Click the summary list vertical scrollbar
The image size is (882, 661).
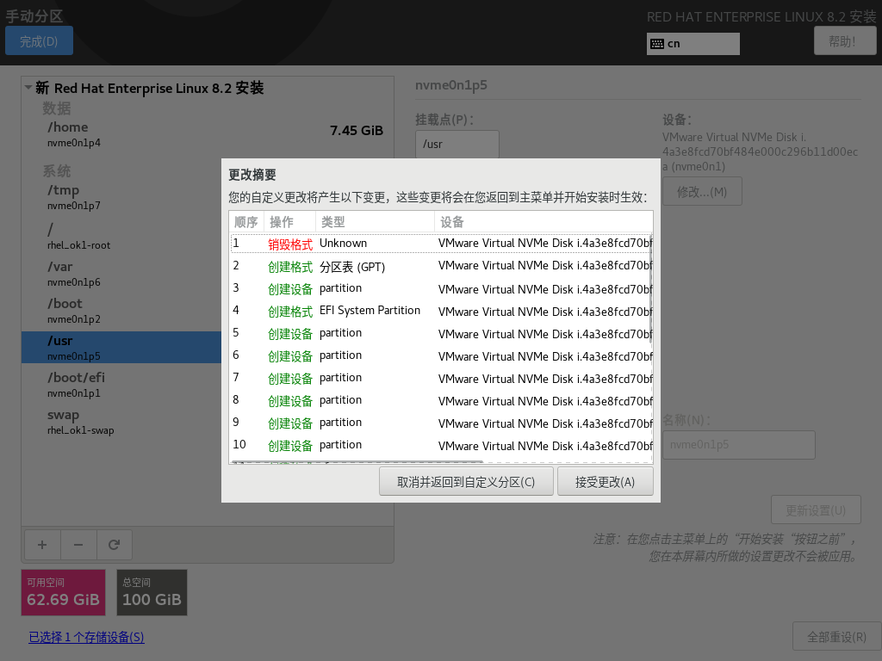(651, 289)
